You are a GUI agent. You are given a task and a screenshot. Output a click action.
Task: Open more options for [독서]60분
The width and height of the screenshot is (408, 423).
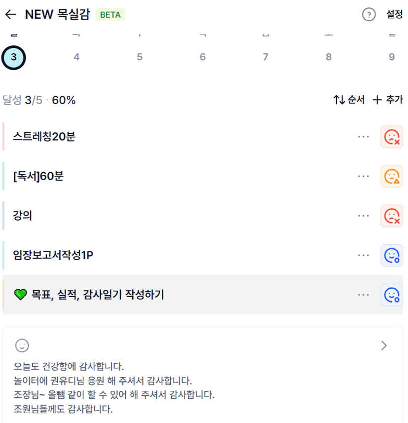(364, 176)
